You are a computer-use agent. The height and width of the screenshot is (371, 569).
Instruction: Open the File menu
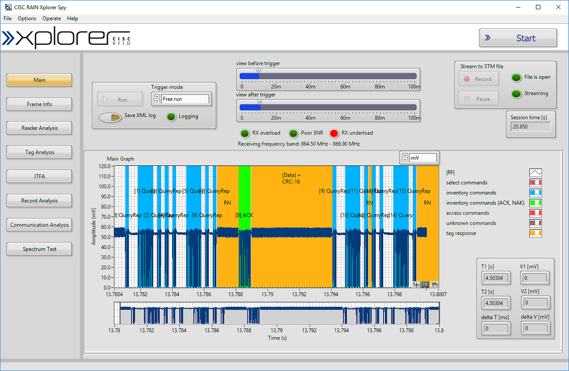[7, 18]
